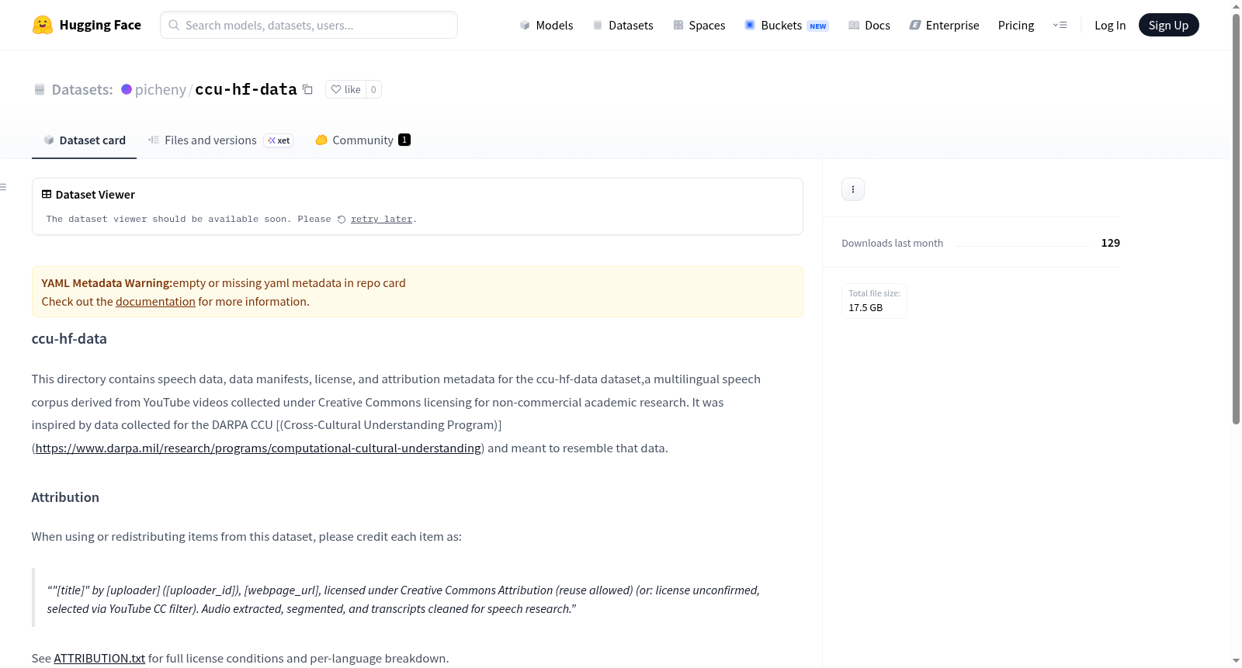This screenshot has width=1242, height=668.
Task: Open the Docs page
Action: 869,25
